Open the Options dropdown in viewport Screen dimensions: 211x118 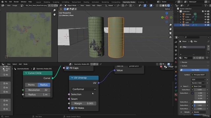pyautogui.click(x=168, y=9)
